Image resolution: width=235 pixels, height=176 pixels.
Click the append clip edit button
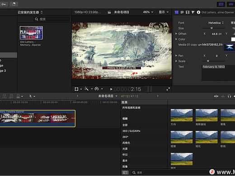pos(18,96)
